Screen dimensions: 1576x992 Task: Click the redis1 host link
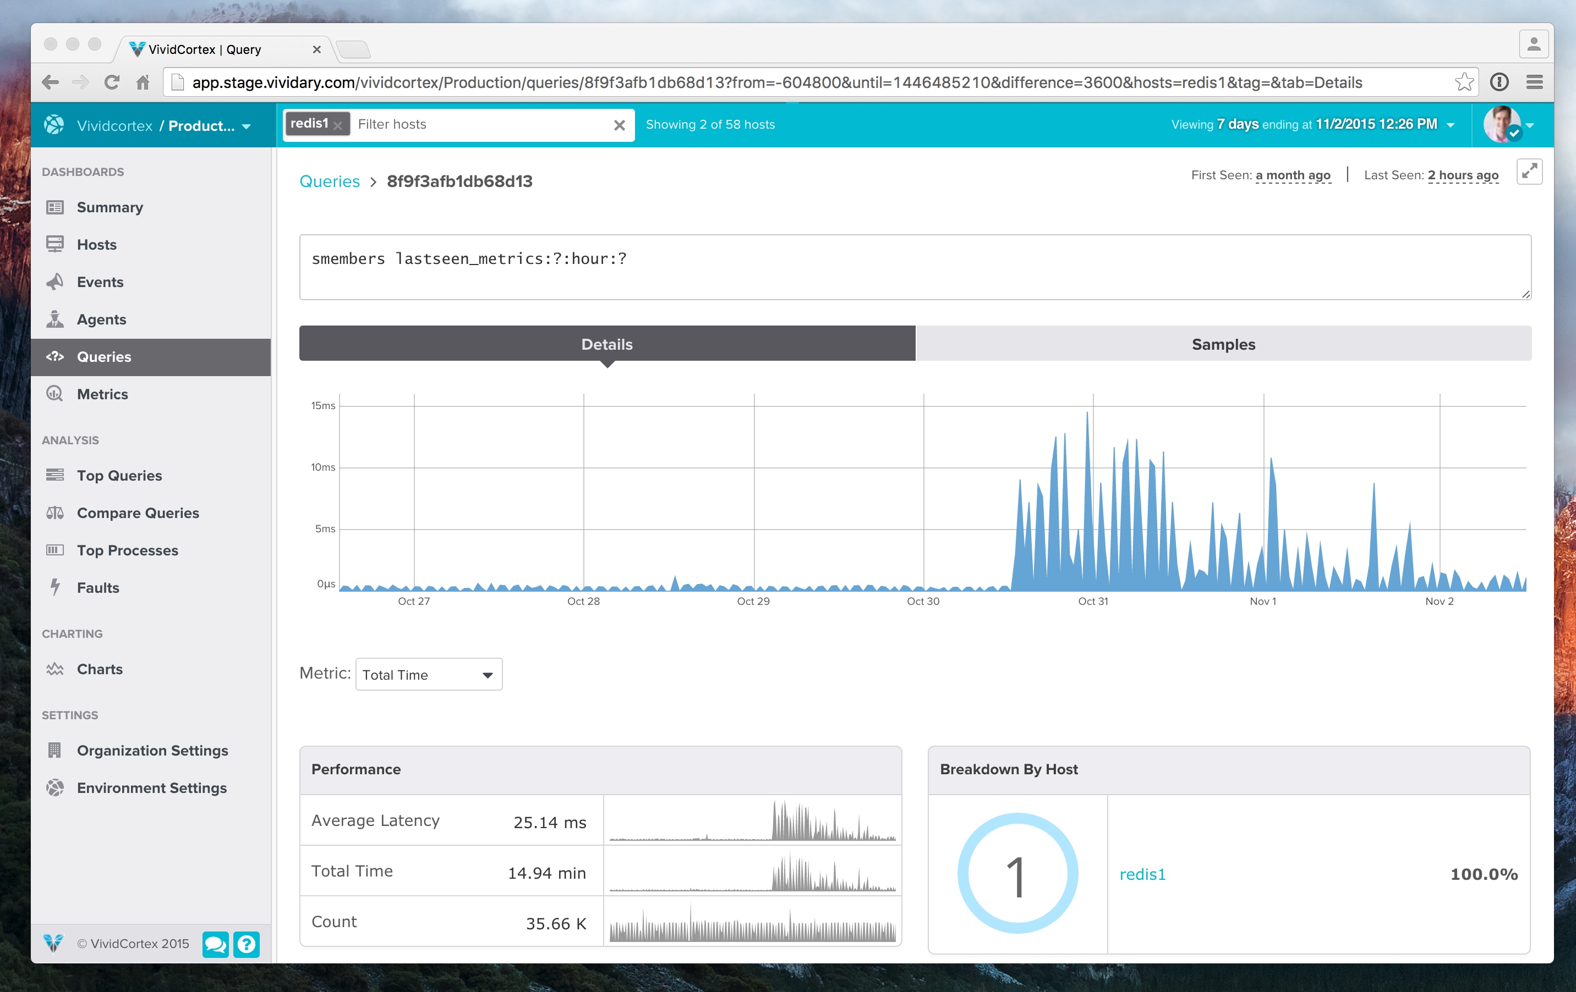pos(1143,874)
